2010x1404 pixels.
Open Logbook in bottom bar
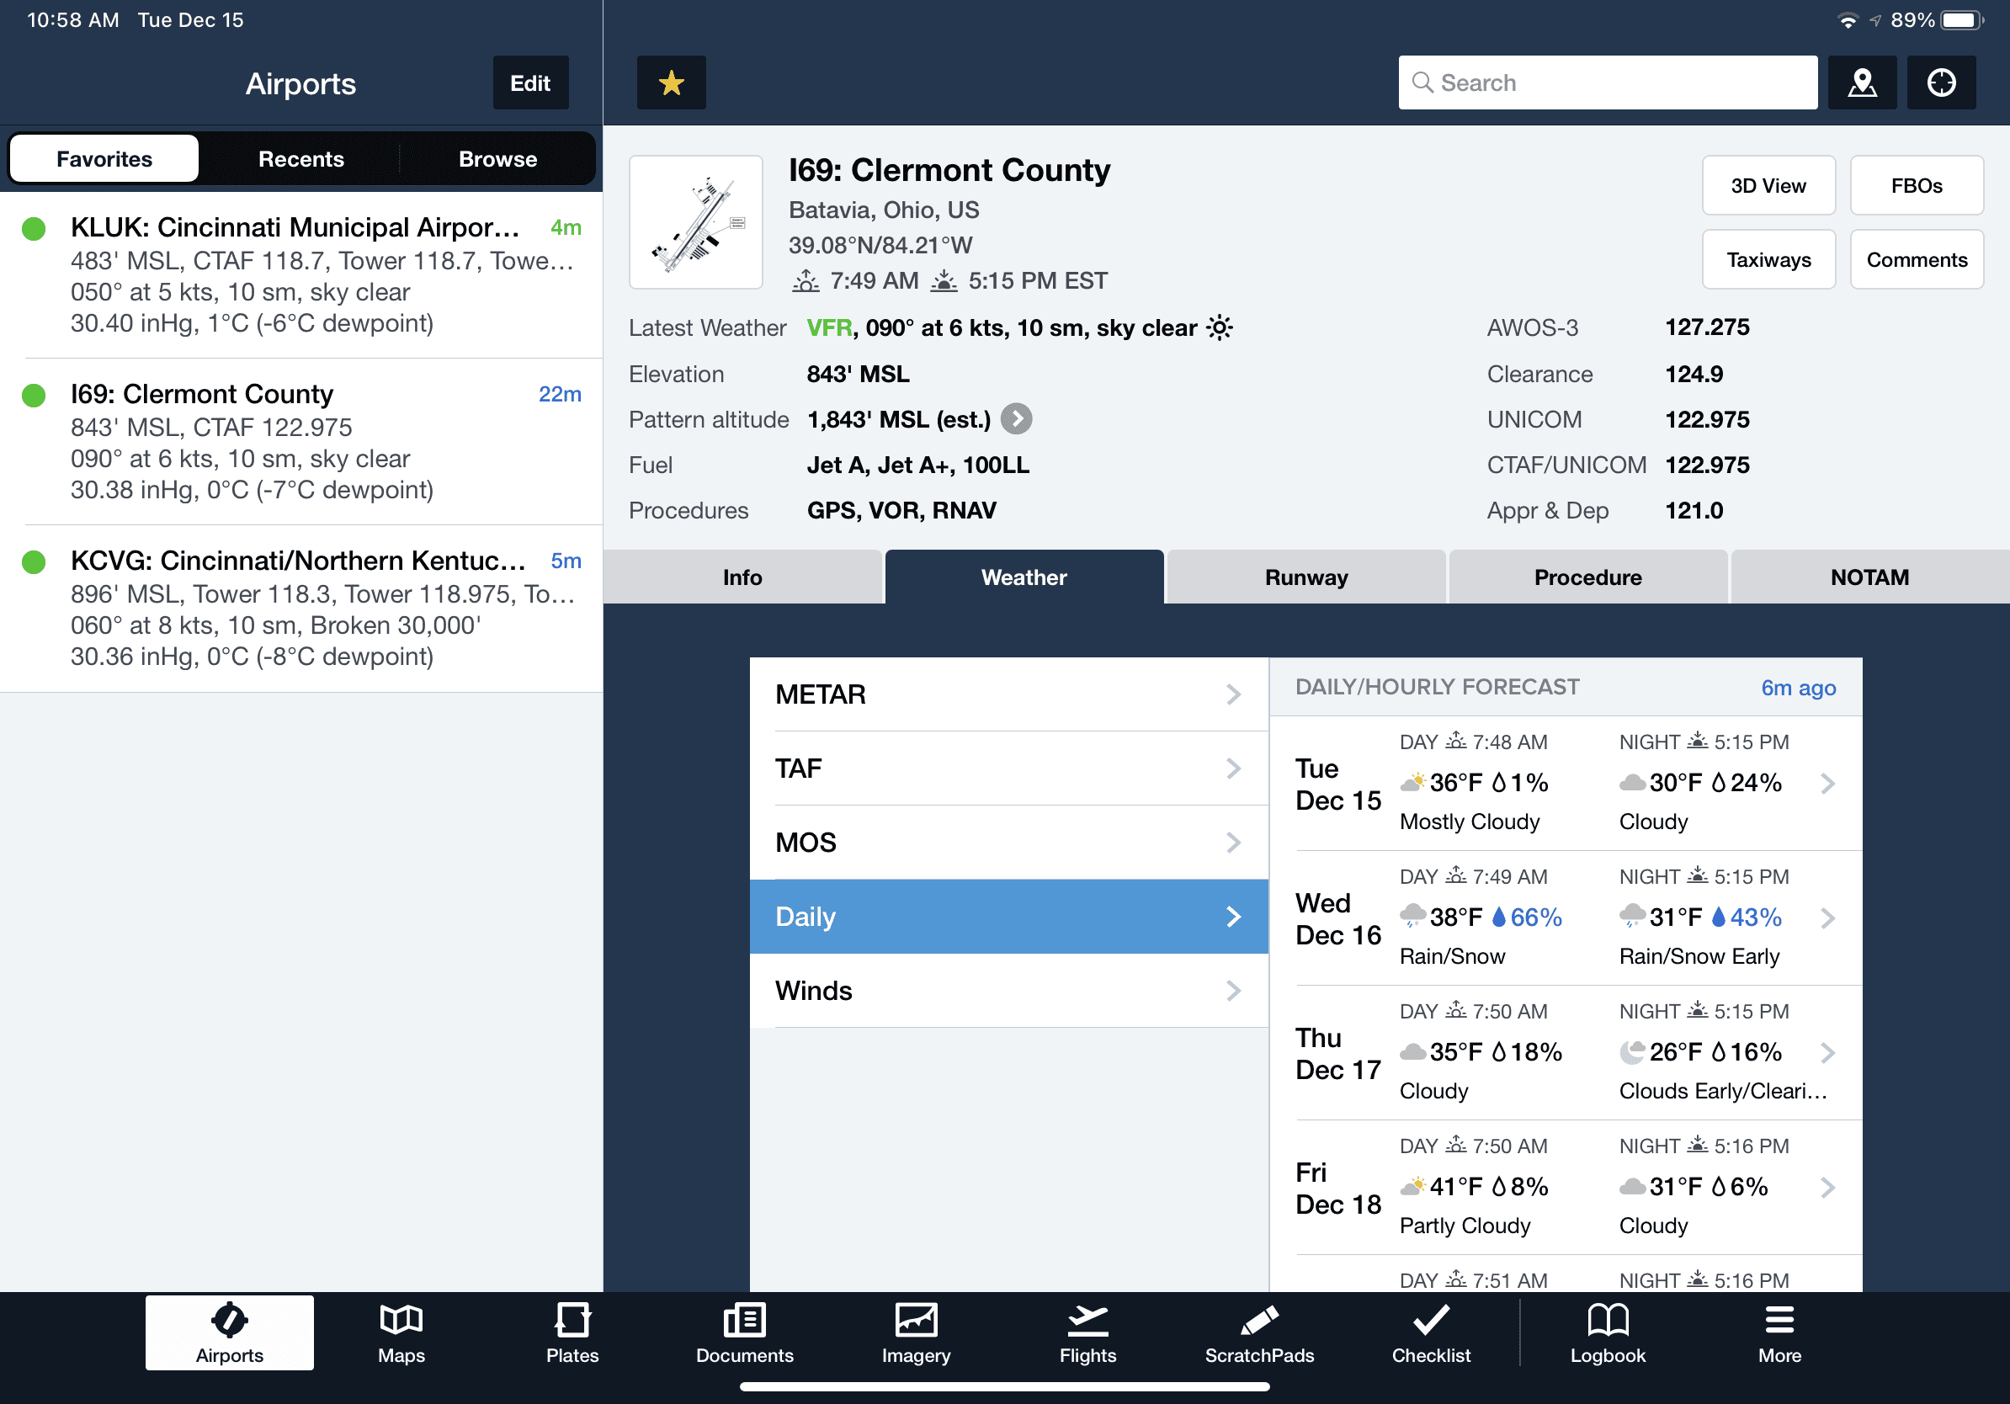click(1608, 1332)
